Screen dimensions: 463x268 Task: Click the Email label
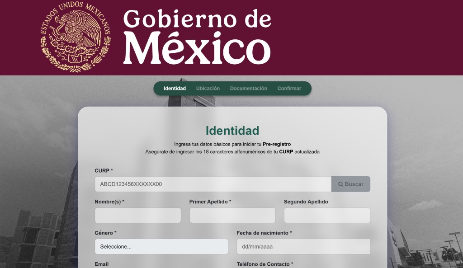[x=102, y=264]
